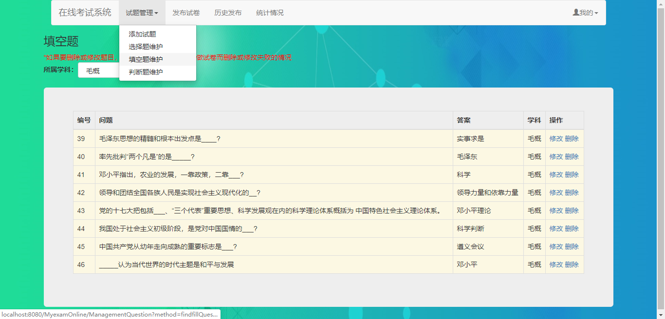Click the 填空题 page heading
Viewport: 665px width, 319px height.
tap(61, 41)
